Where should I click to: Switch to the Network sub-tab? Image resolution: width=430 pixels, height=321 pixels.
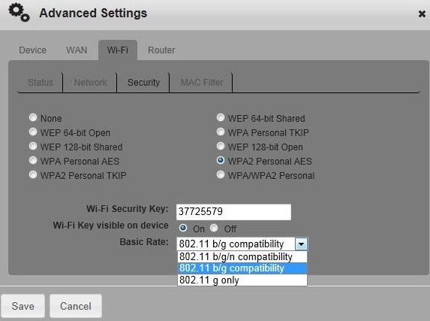[x=91, y=83]
